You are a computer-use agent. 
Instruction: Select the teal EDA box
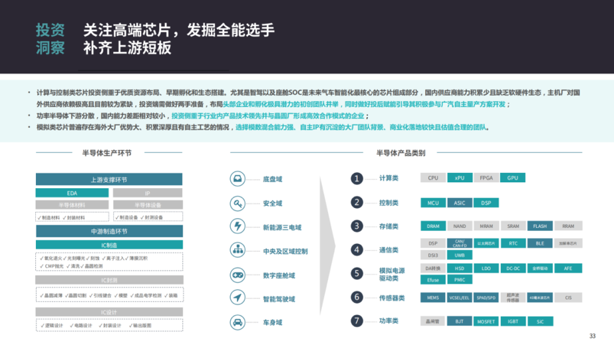tap(72, 193)
